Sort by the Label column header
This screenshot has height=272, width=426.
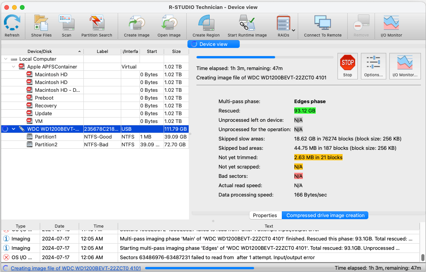pyautogui.click(x=103, y=51)
